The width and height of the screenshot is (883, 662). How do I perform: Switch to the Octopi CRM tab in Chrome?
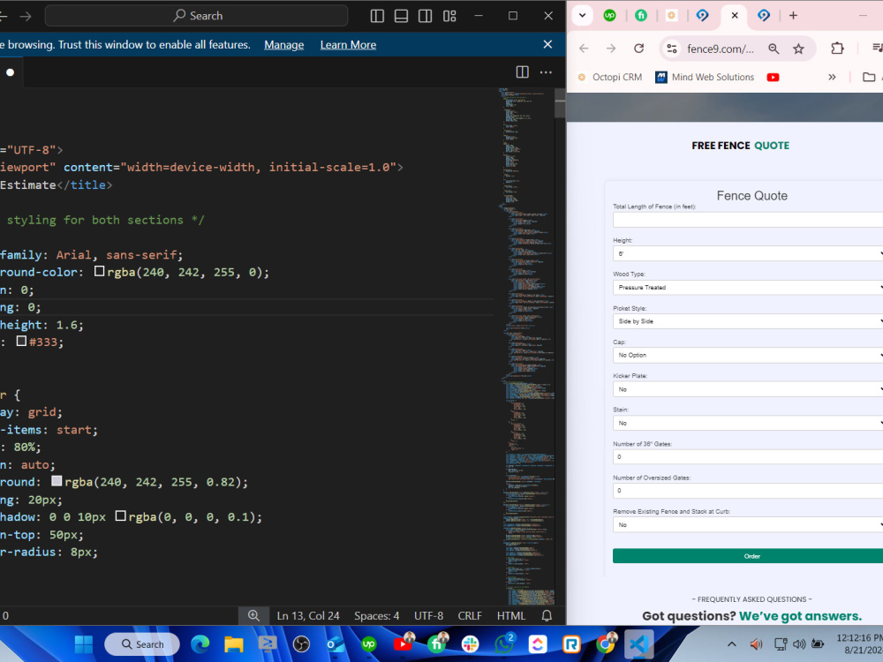point(671,16)
